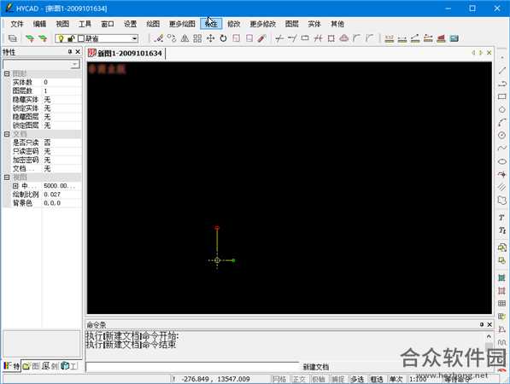Switch to the 图 panel tab at bottom left
Screen dimensions: 510x384
[31, 366]
